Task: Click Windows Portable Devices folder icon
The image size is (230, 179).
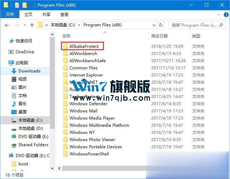Action: [65, 147]
